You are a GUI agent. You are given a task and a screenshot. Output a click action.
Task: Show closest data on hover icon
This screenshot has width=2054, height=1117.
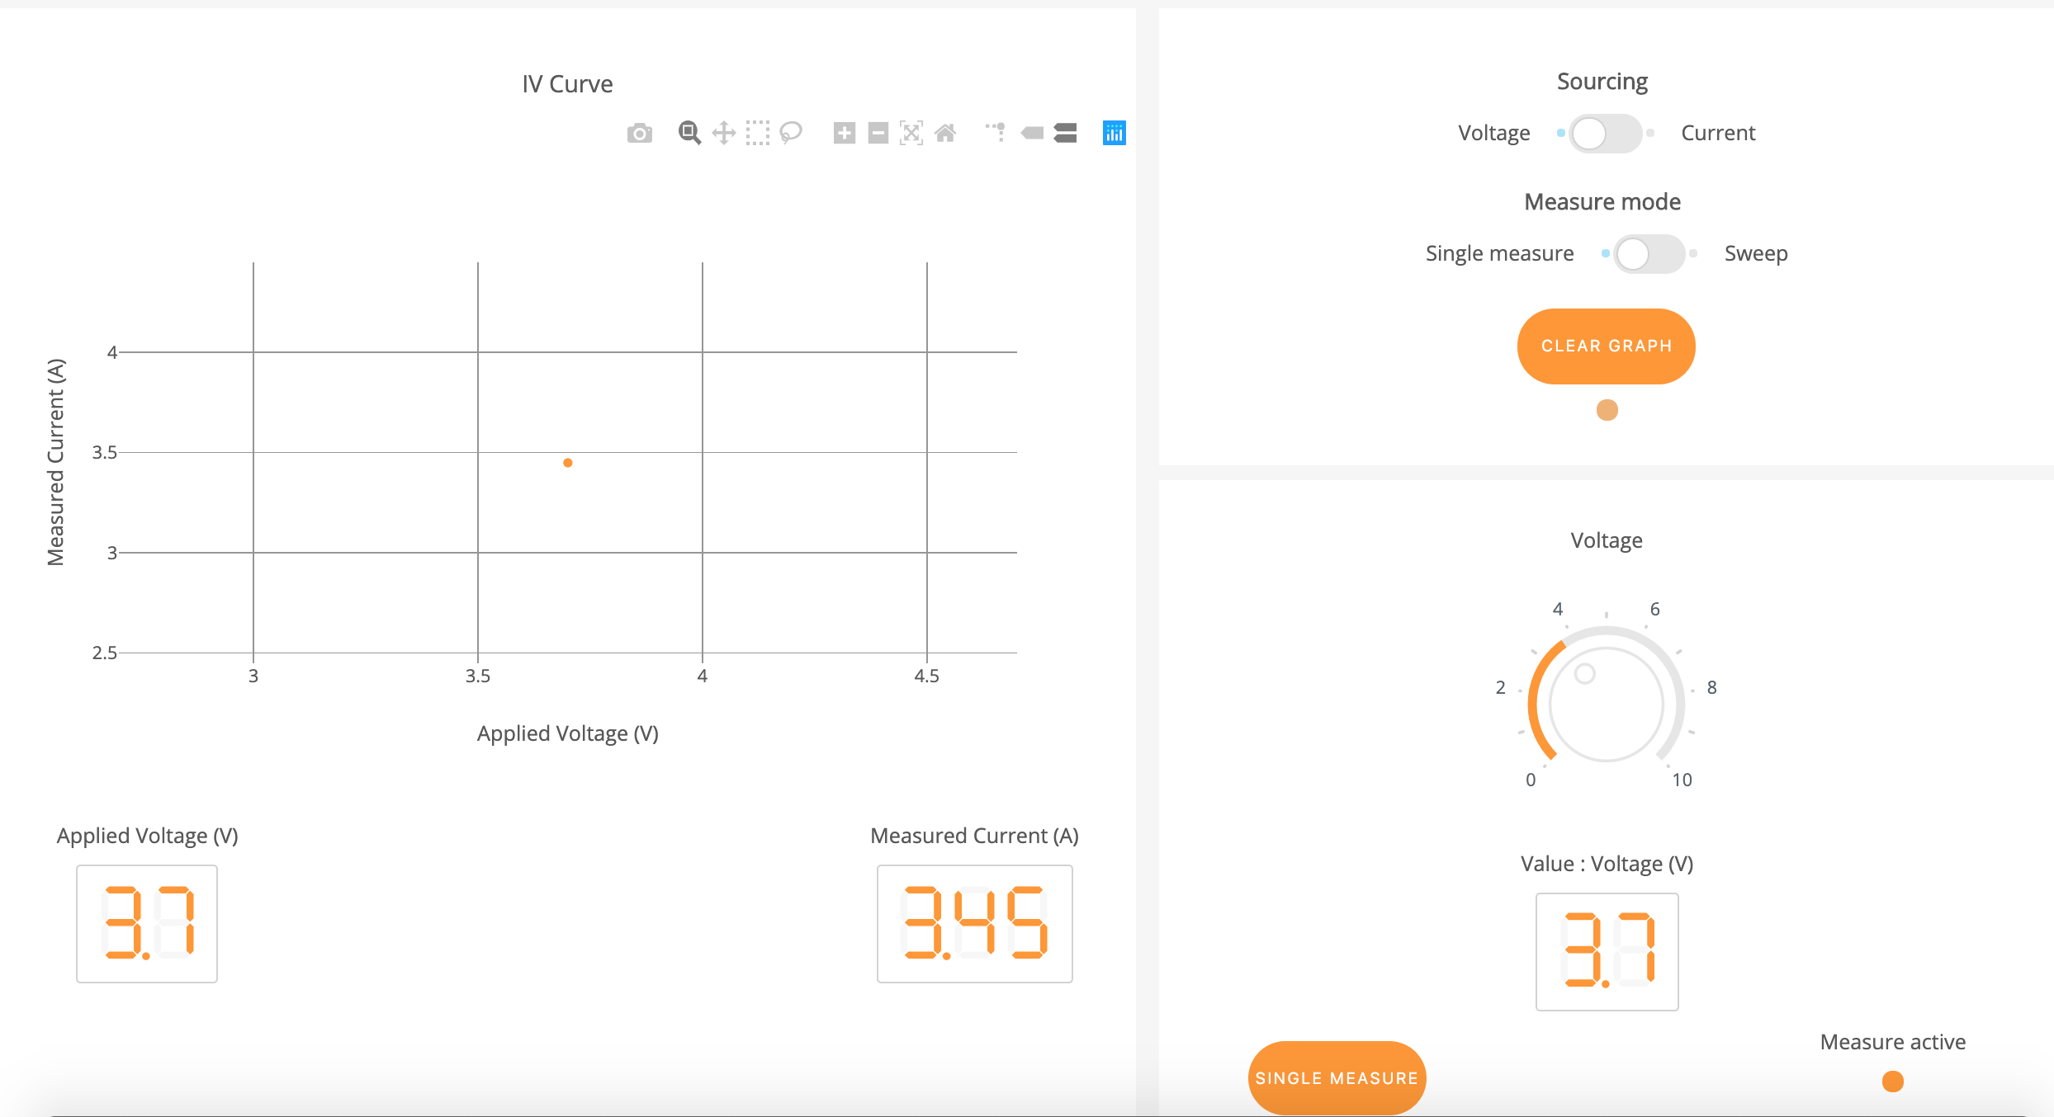point(1032,133)
